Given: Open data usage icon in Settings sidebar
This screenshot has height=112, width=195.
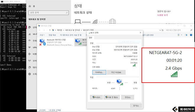Looking at the screenshot, I should [x=30, y=67].
